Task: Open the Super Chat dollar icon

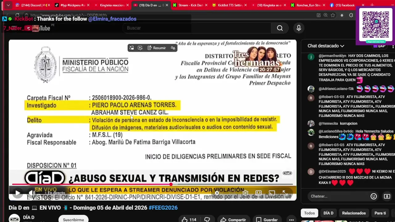Action: [x=387, y=196]
